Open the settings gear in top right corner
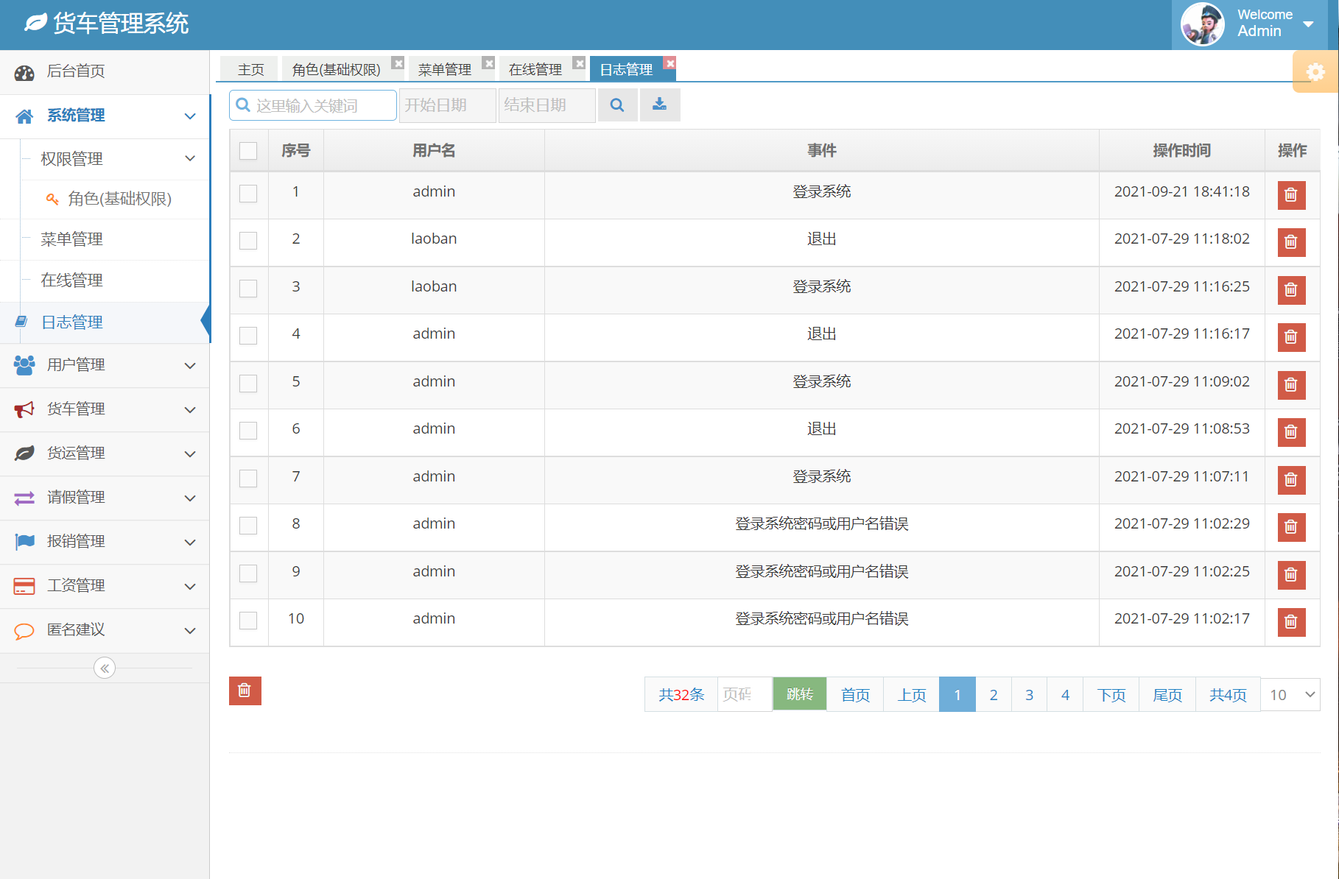 pos(1316,71)
